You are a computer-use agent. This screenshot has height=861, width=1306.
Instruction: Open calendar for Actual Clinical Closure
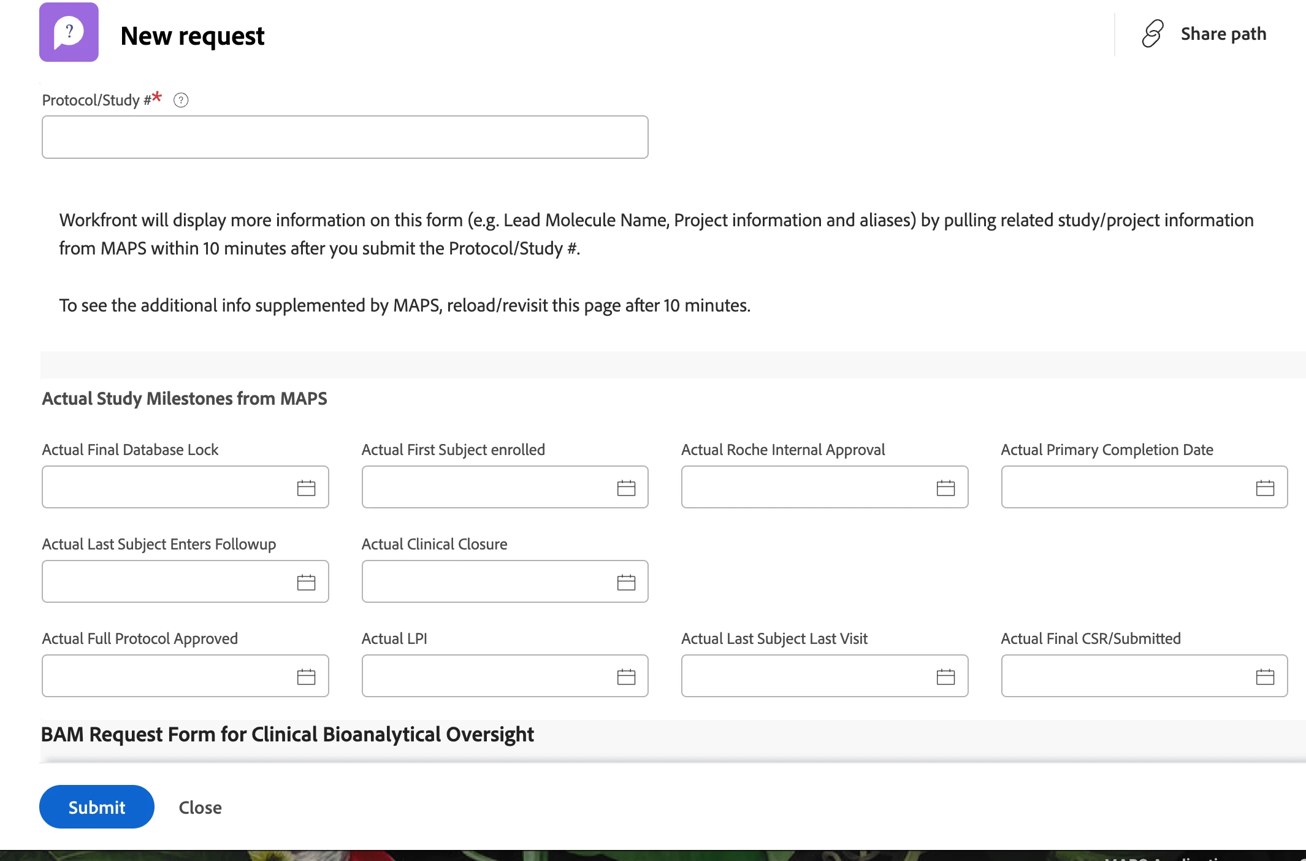coord(626,582)
